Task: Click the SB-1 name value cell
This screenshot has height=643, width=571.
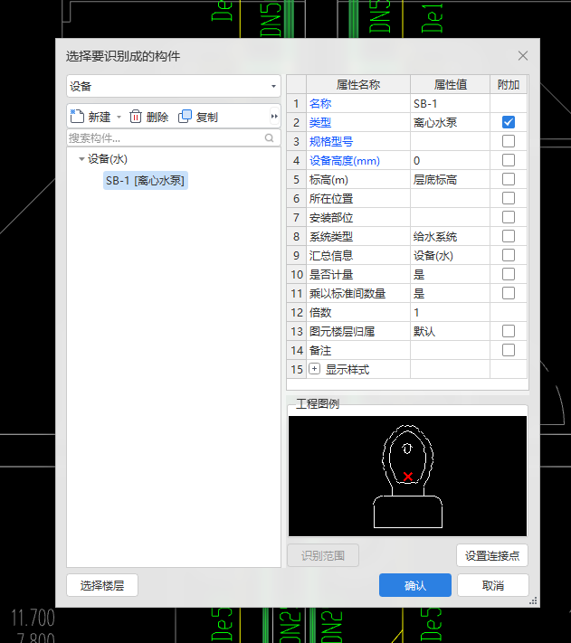Action: point(450,103)
